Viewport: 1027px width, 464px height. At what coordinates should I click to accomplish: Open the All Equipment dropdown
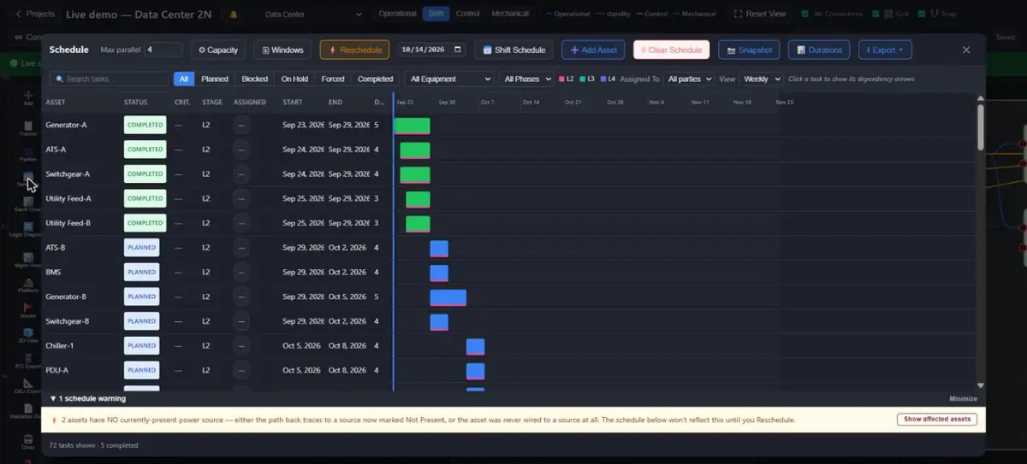pos(449,79)
